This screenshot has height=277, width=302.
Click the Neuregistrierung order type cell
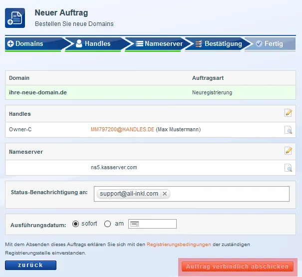pyautogui.click(x=212, y=92)
